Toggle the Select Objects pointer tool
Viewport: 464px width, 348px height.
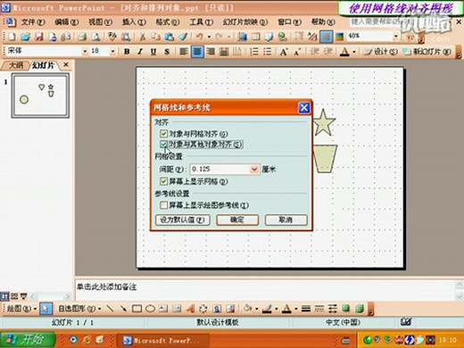[46, 309]
